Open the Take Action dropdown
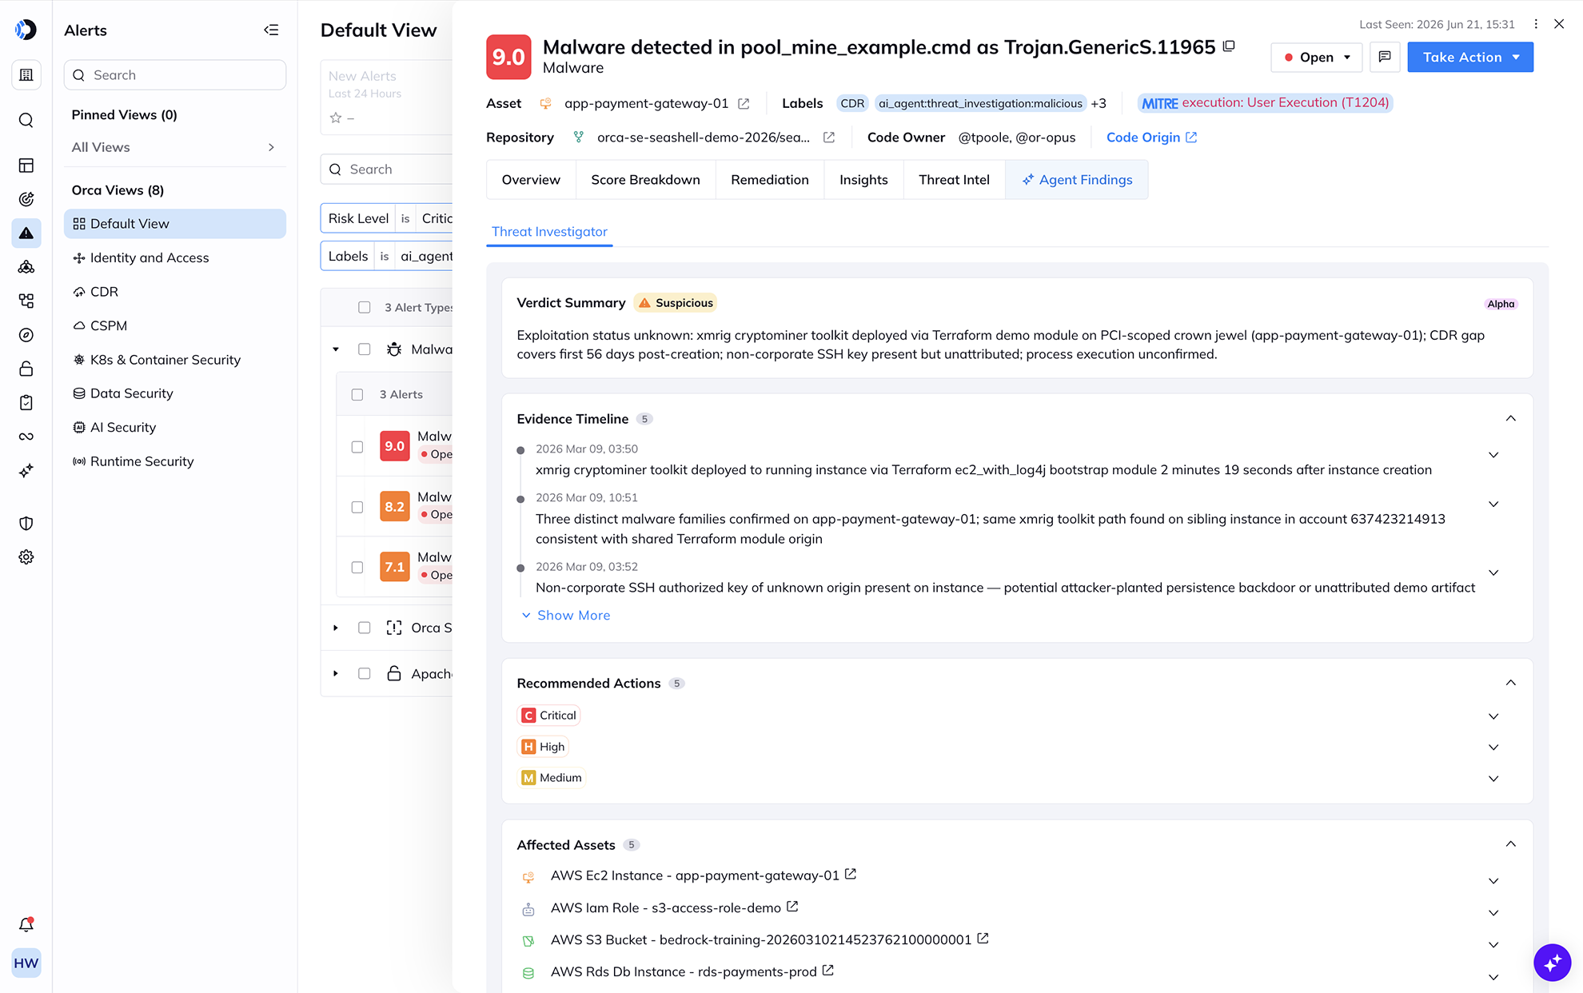 1470,57
